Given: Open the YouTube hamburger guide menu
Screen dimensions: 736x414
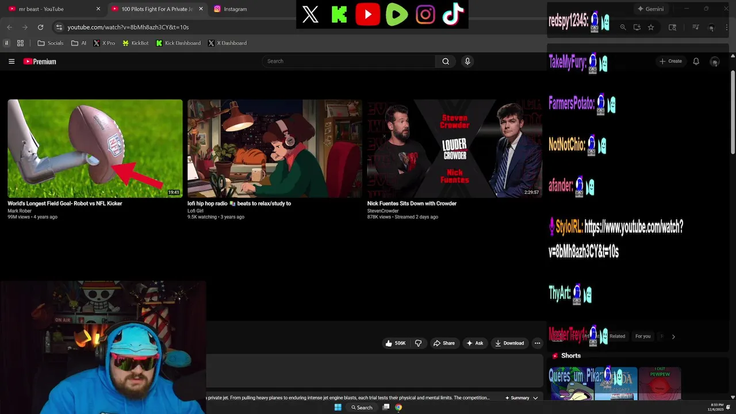Looking at the screenshot, I should 11,62.
